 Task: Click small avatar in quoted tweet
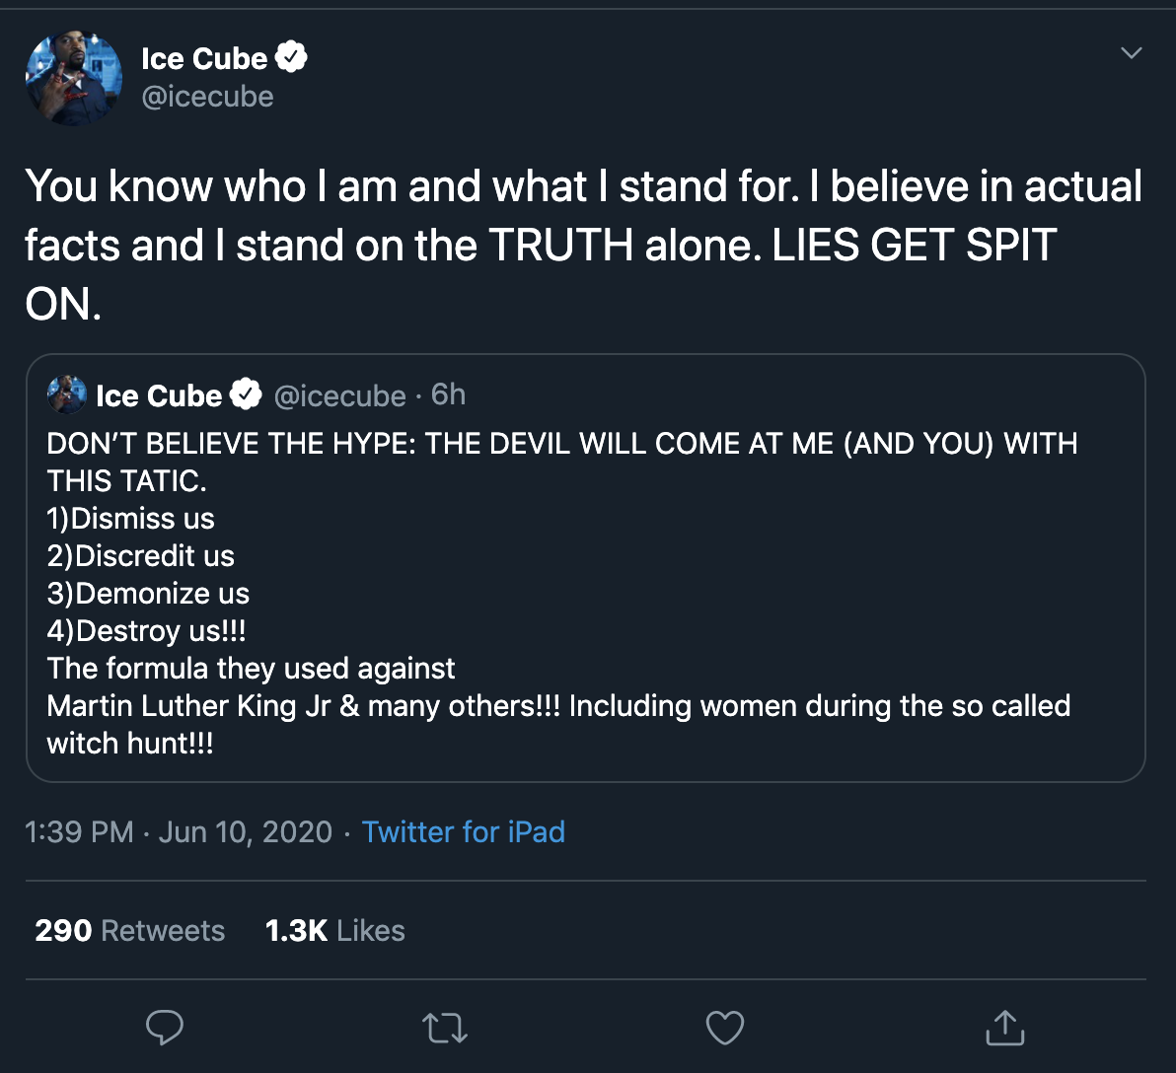[67, 394]
